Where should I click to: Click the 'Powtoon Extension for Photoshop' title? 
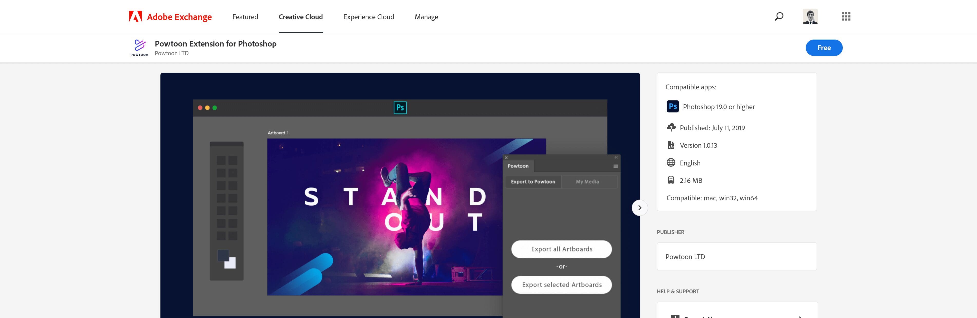[215, 44]
